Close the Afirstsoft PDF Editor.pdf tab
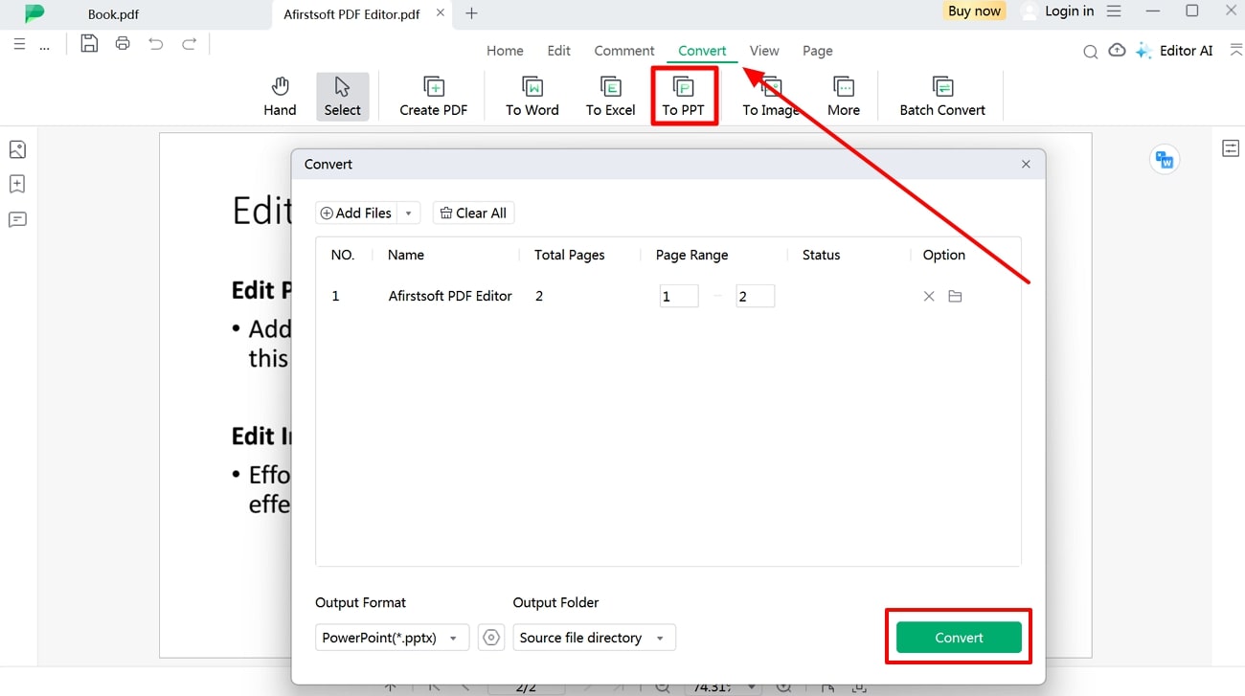This screenshot has height=696, width=1245. pos(440,13)
